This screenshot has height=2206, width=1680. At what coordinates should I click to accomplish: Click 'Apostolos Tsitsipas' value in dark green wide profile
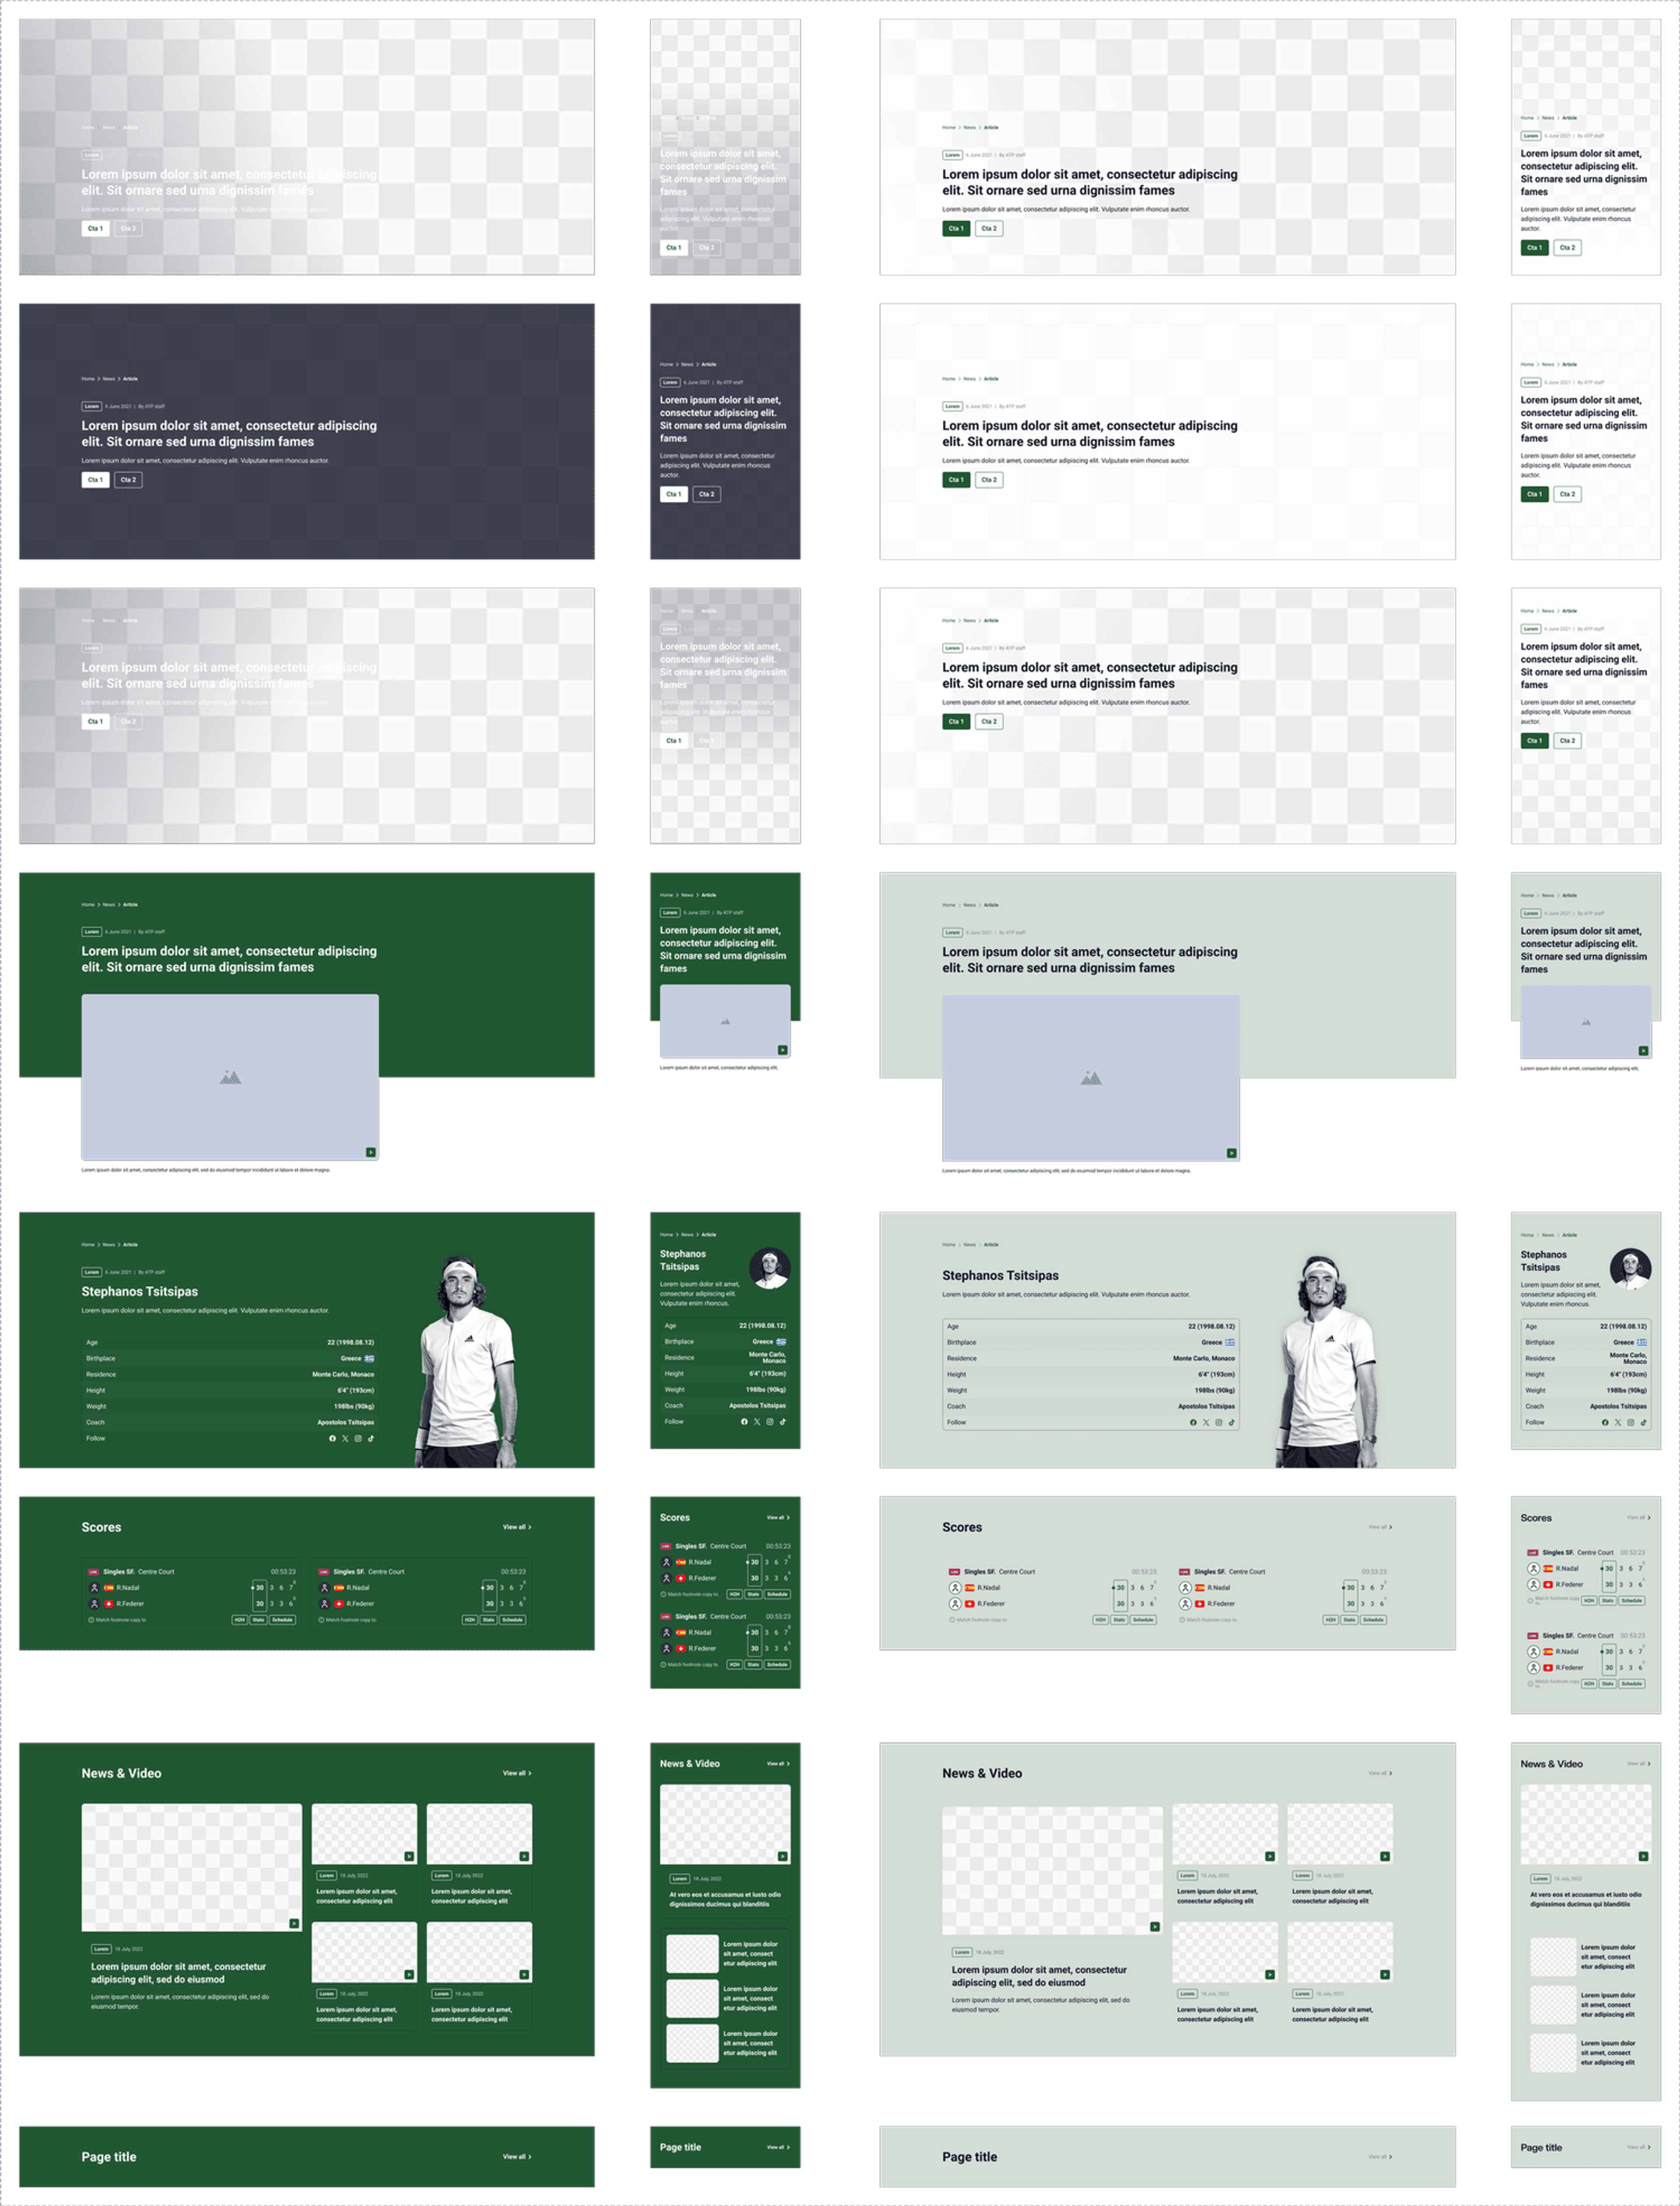tap(346, 1422)
